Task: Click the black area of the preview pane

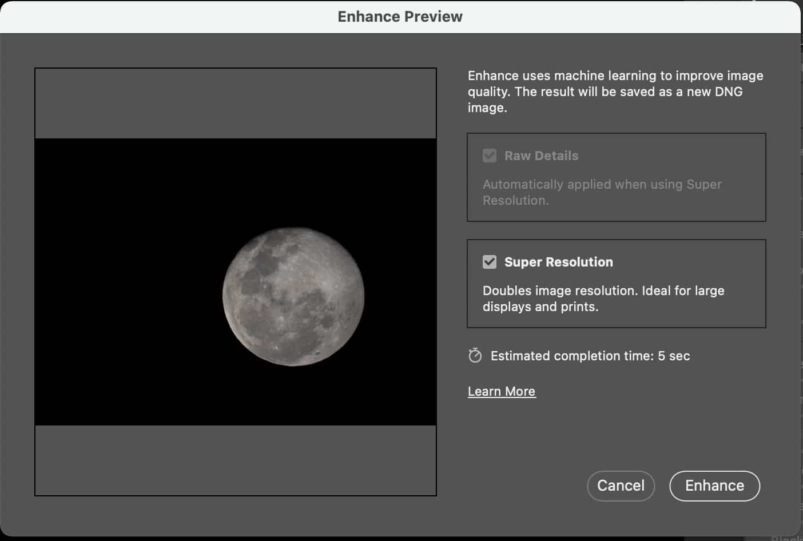Action: tap(114, 229)
